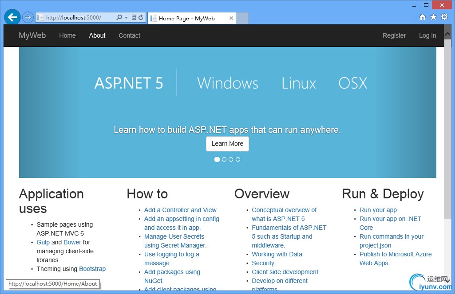Open the address bar autocomplete dropdown arrow
This screenshot has height=294, width=455.
(126, 17)
